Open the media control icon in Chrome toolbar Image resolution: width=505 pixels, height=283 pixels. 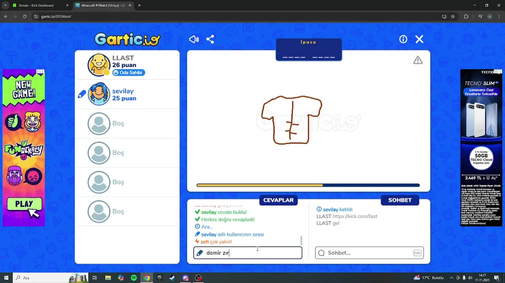coord(480,17)
